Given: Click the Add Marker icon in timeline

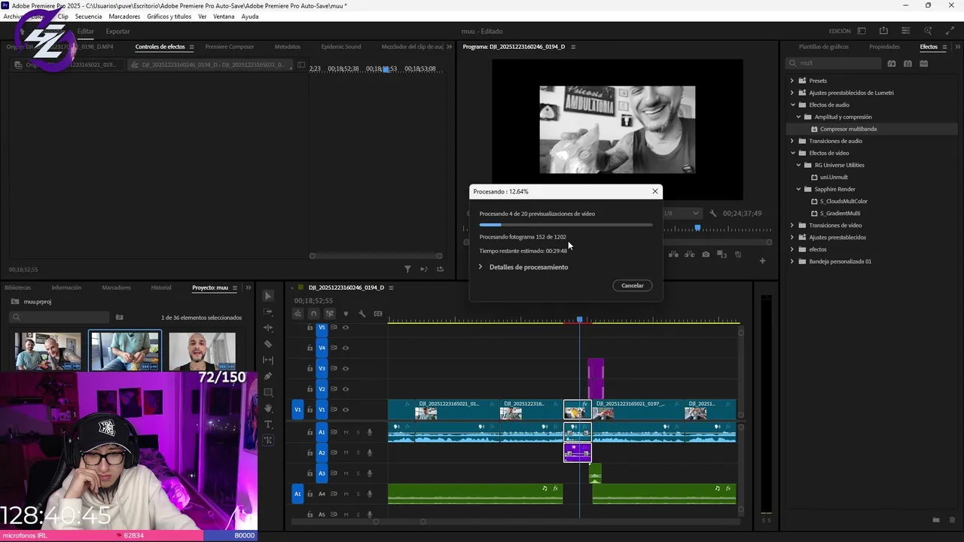Looking at the screenshot, I should (x=346, y=314).
